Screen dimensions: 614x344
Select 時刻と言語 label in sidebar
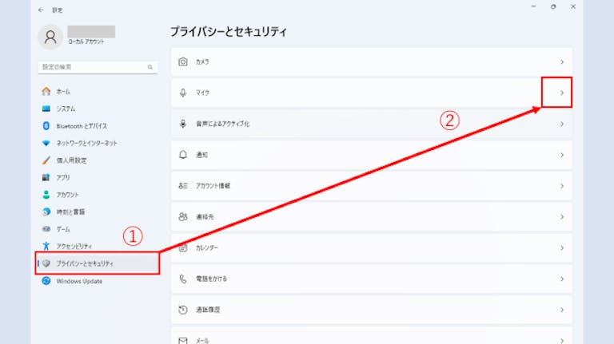point(70,212)
